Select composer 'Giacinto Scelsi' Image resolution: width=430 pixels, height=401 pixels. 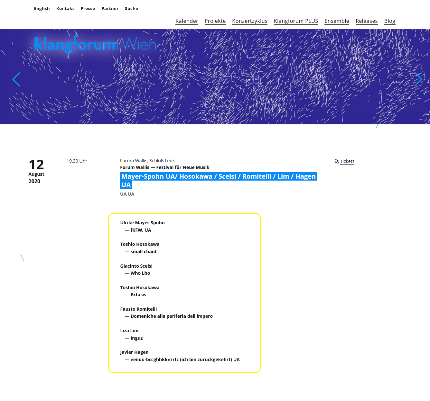click(x=136, y=266)
